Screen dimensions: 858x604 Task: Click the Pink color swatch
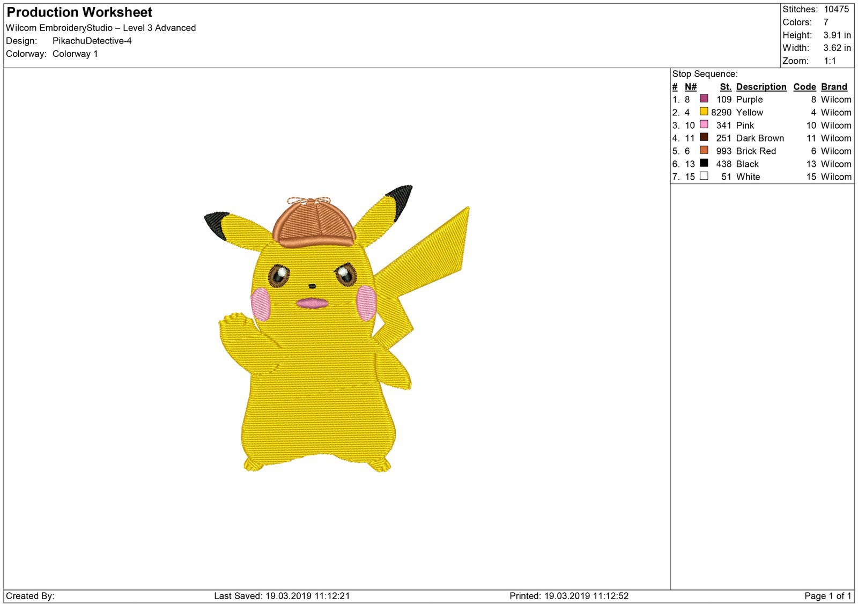pyautogui.click(x=704, y=124)
